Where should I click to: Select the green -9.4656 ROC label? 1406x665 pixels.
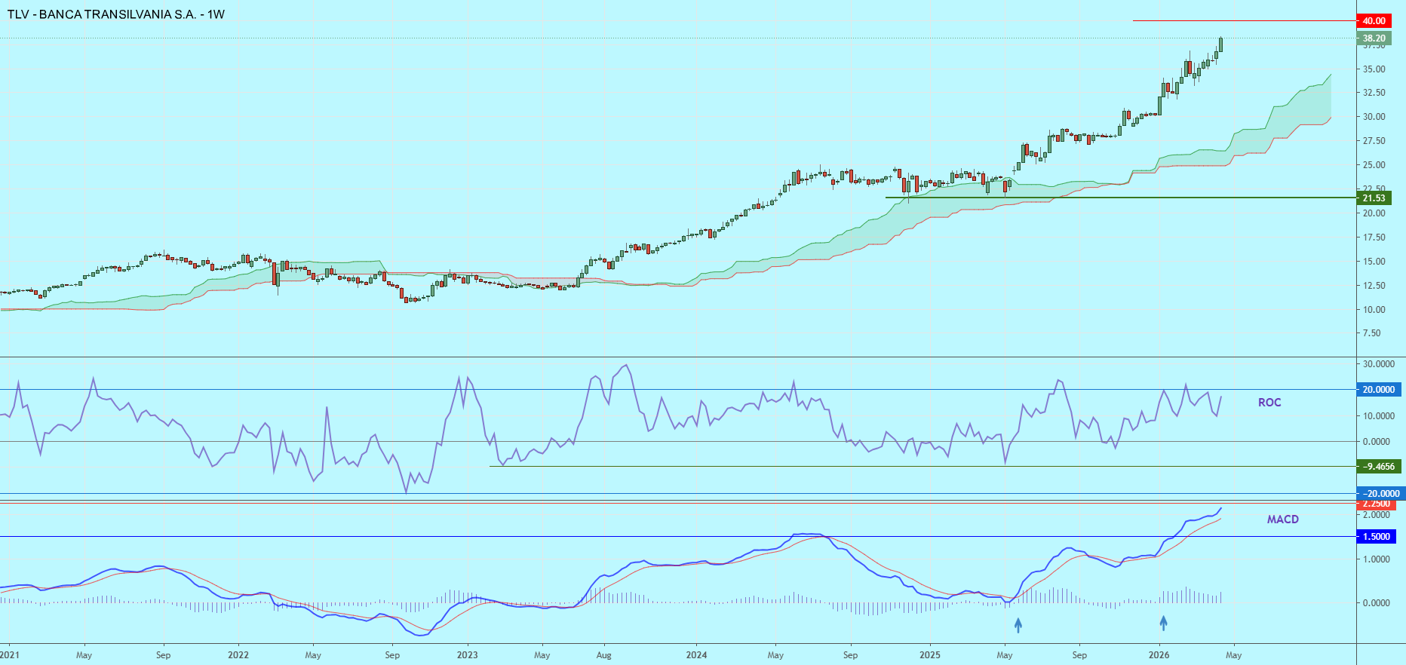(x=1378, y=467)
